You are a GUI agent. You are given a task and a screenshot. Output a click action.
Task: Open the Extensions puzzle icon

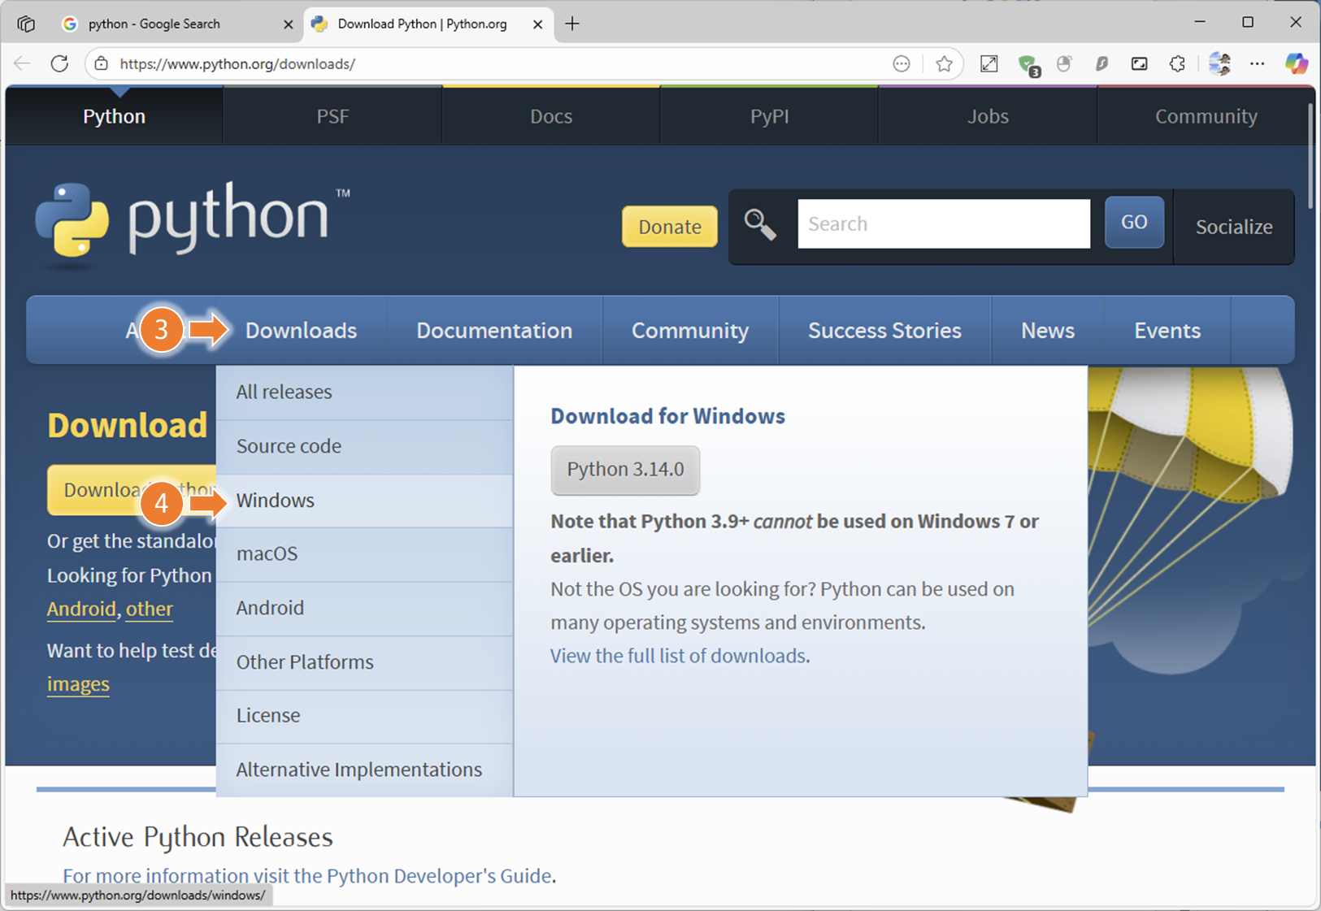1177,63
